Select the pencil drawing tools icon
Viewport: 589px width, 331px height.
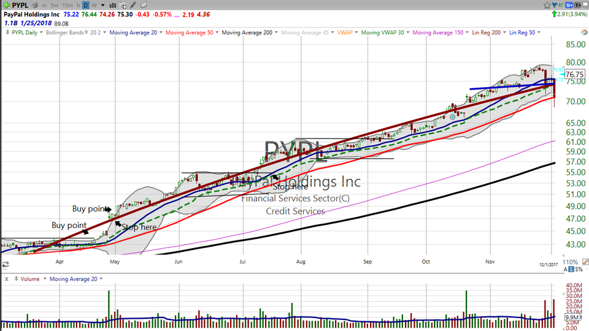click(133, 6)
